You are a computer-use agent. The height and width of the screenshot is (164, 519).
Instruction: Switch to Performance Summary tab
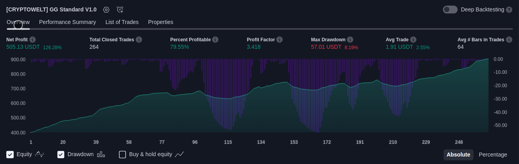pyautogui.click(x=68, y=22)
